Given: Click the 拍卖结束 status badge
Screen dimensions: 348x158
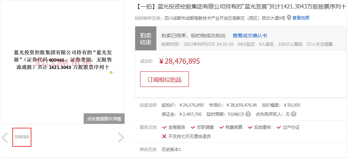Looking at the screenshot, I should [x=146, y=38].
